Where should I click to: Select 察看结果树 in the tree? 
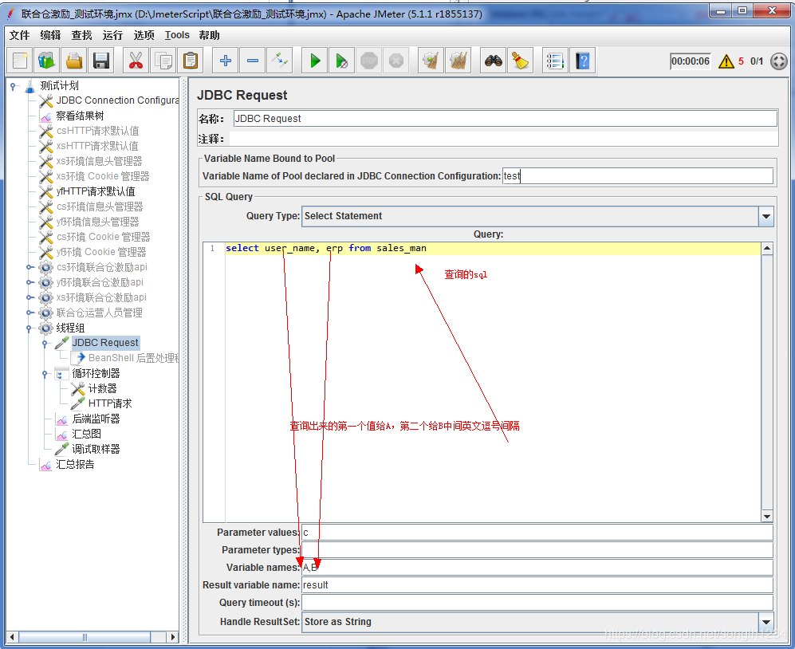click(x=80, y=116)
